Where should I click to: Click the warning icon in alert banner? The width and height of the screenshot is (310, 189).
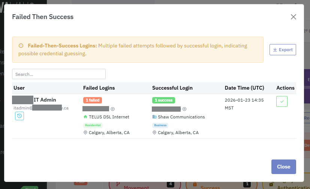pos(21,46)
